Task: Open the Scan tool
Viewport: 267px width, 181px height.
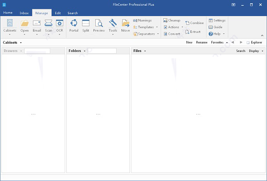Action: pos(48,23)
